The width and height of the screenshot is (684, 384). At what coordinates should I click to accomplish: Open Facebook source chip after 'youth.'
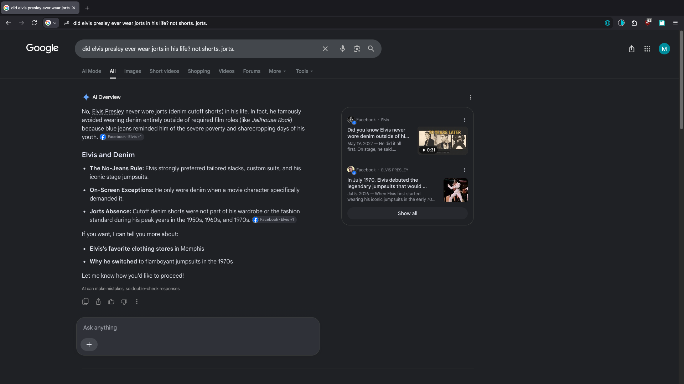pos(122,137)
